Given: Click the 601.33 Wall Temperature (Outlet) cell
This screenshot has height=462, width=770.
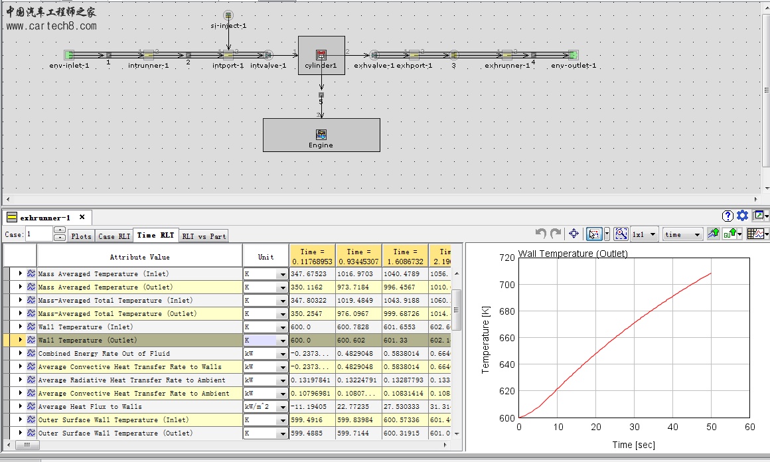Looking at the screenshot, I should 405,341.
